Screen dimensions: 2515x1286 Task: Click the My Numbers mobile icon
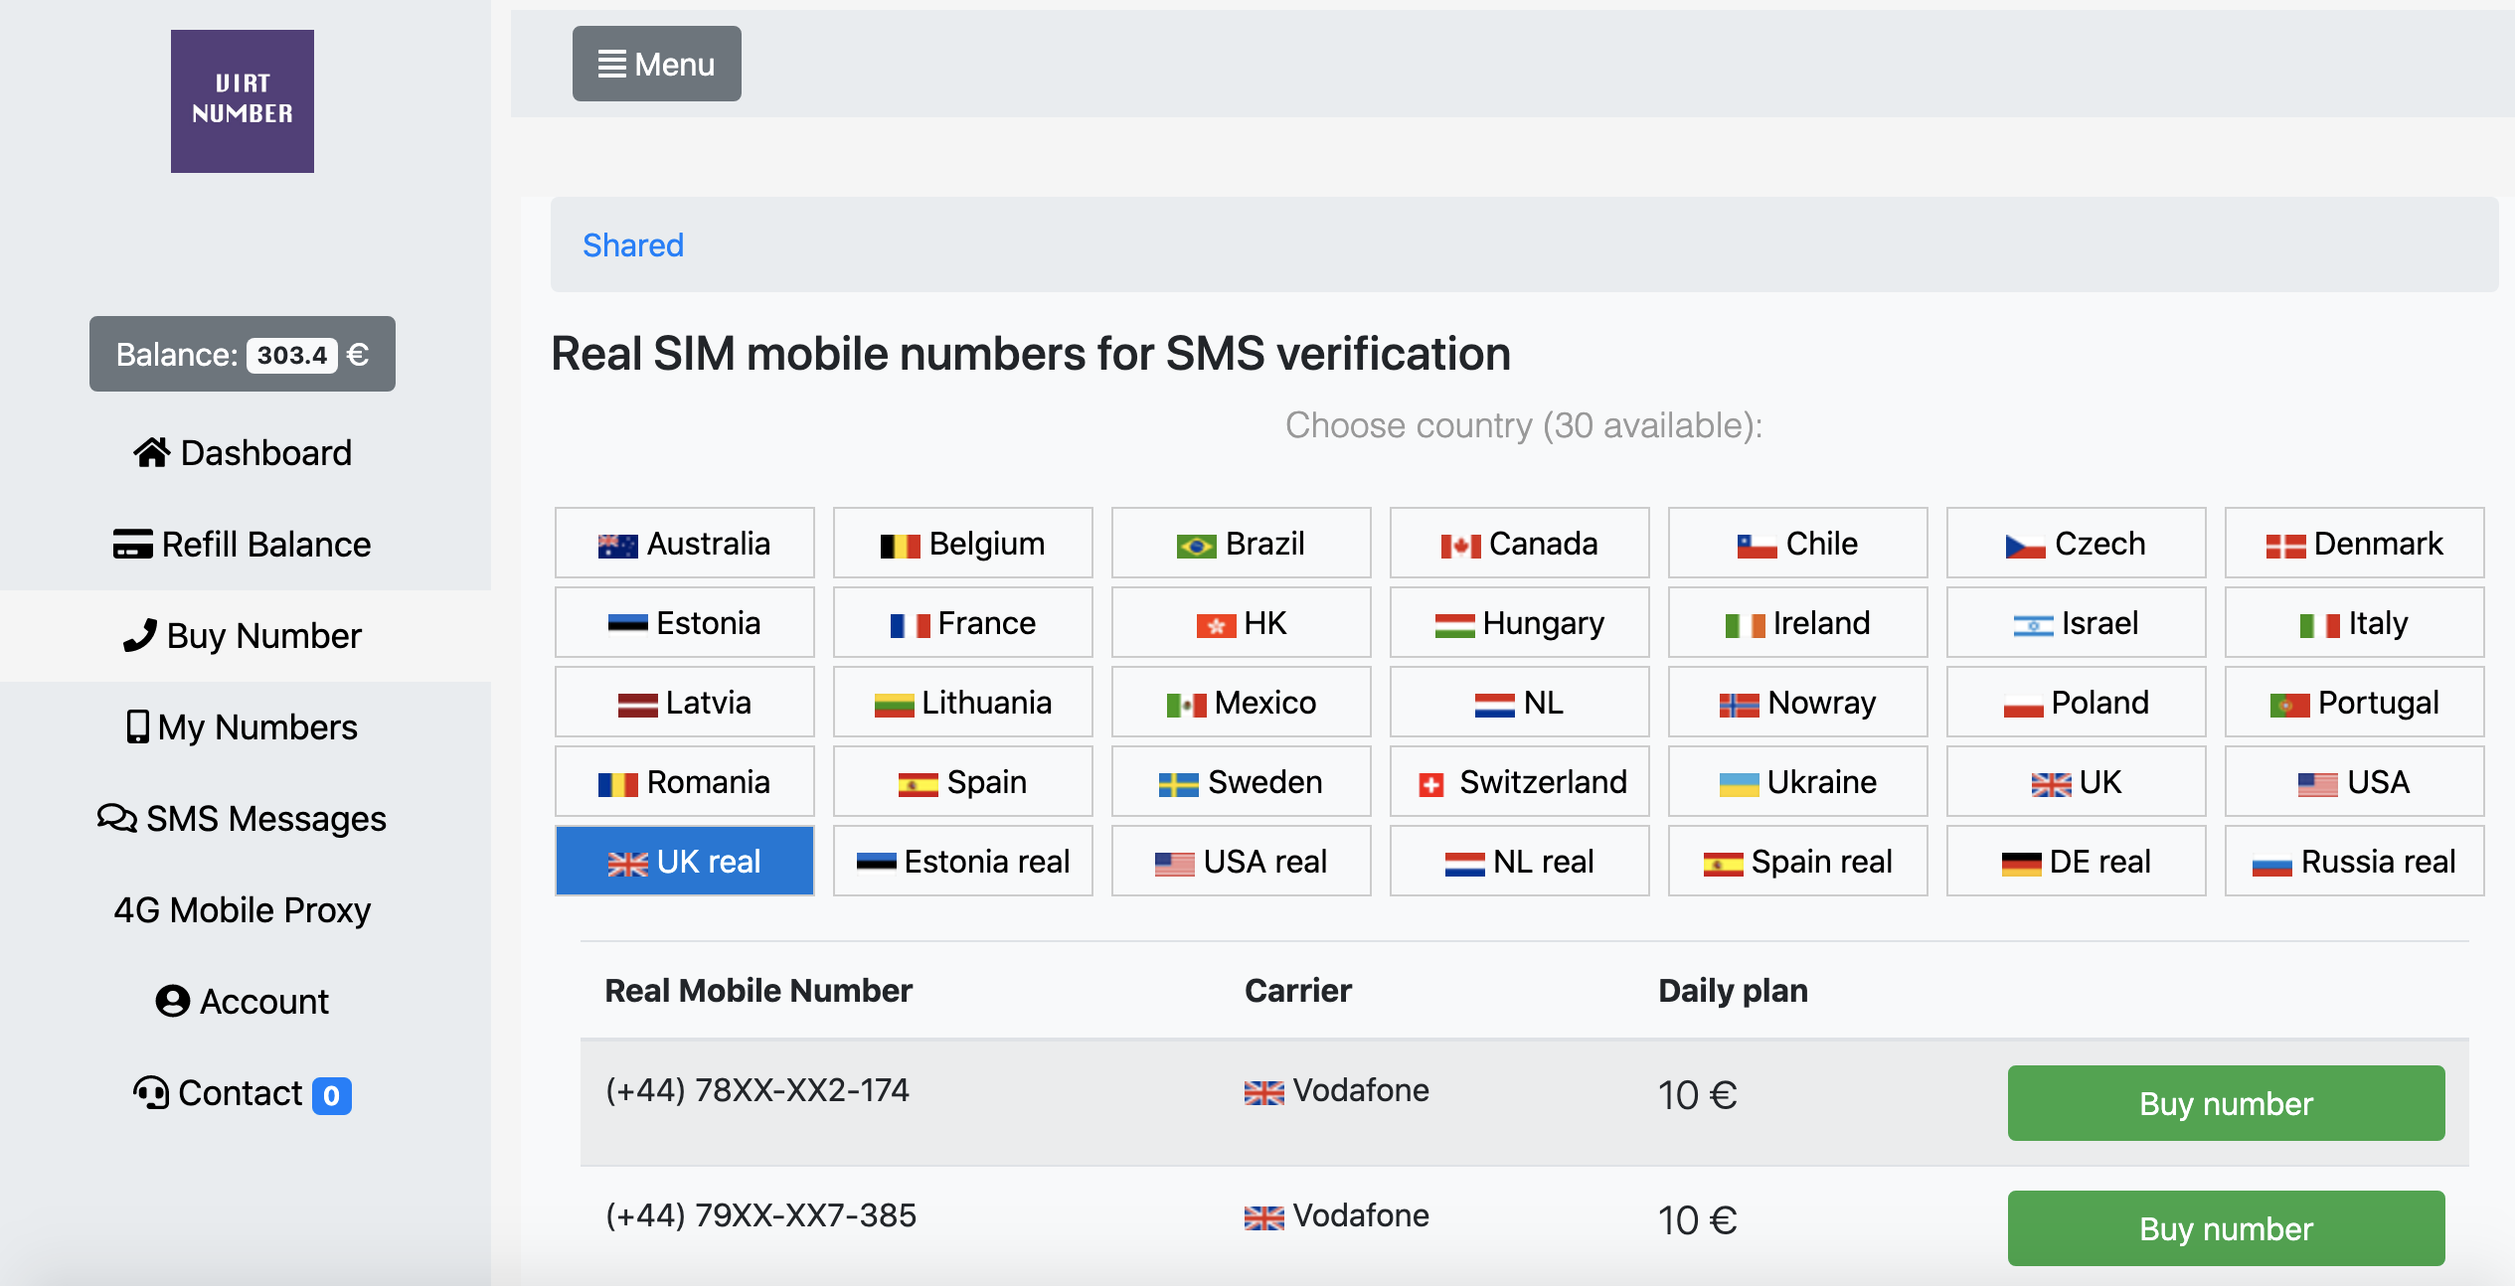(x=137, y=726)
